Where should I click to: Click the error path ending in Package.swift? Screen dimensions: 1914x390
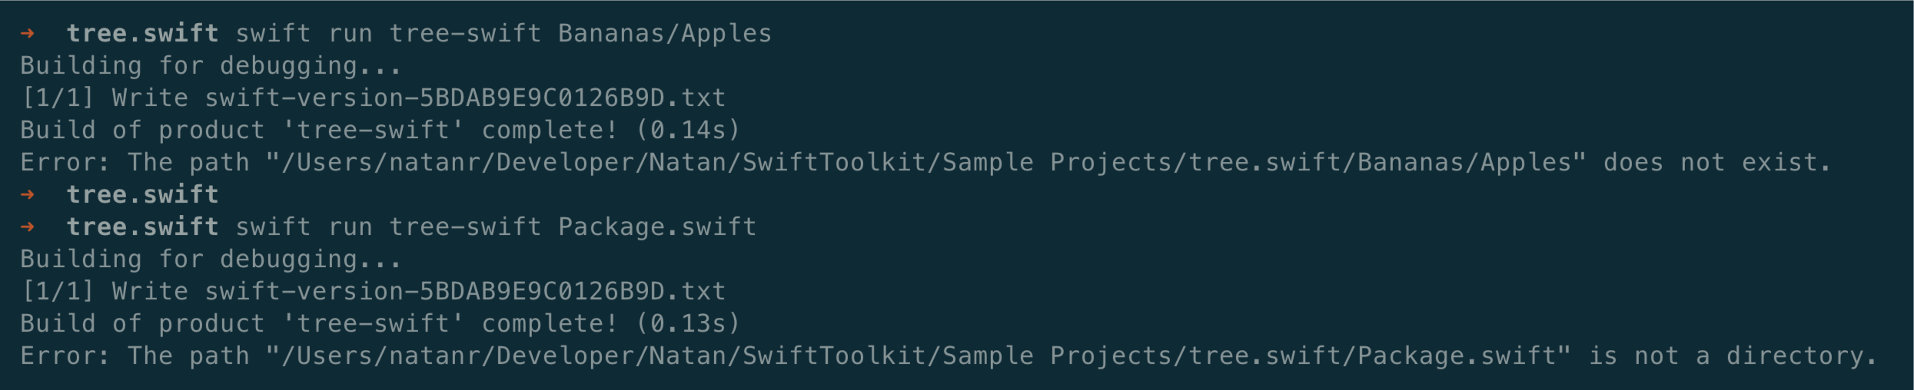pyautogui.click(x=918, y=356)
